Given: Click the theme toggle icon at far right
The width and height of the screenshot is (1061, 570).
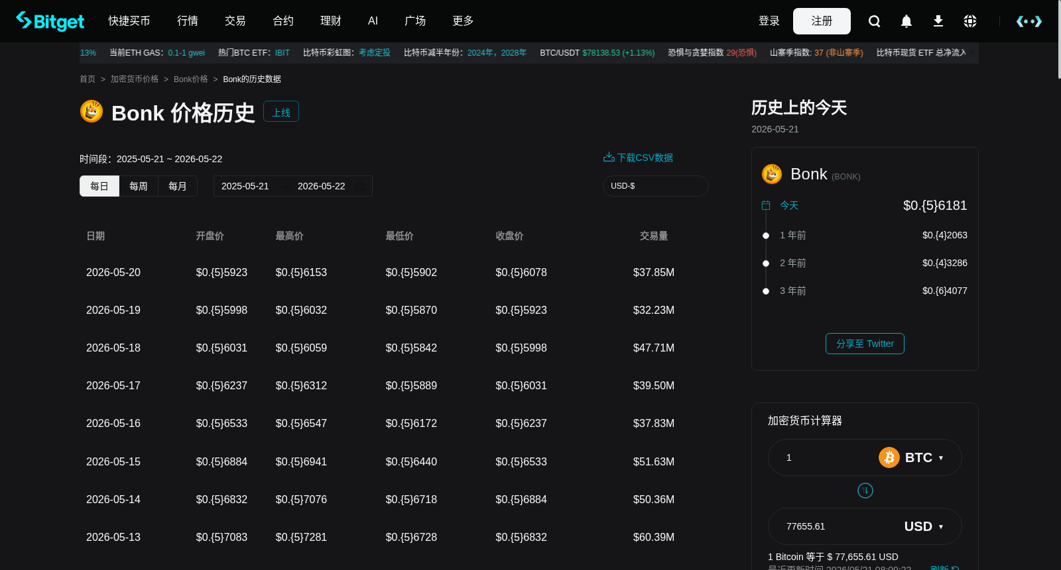Looking at the screenshot, I should coord(1029,21).
